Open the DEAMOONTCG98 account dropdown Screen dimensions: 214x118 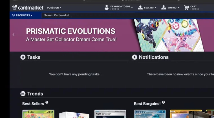(x=121, y=8)
